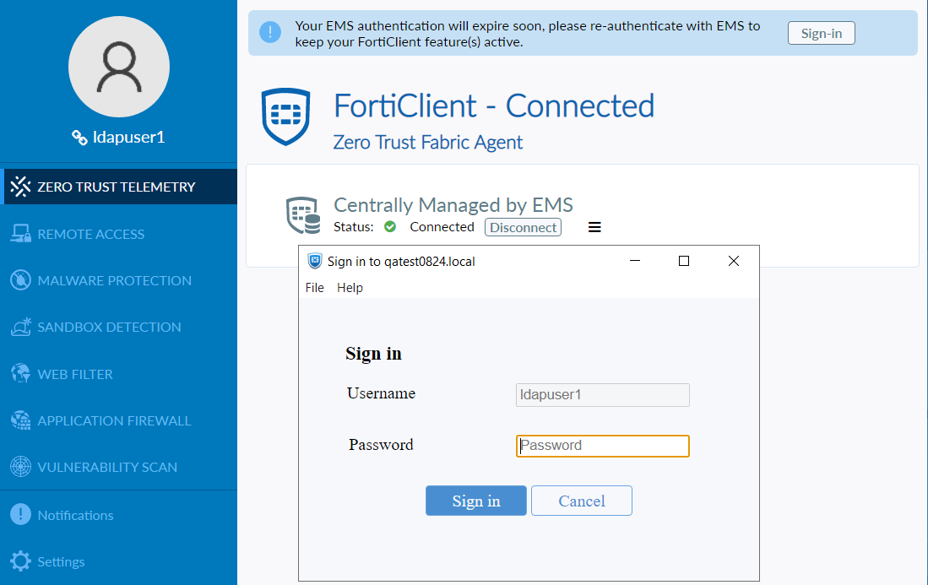Click inside the Password input field
Screen dimensions: 928x585
[x=602, y=445]
